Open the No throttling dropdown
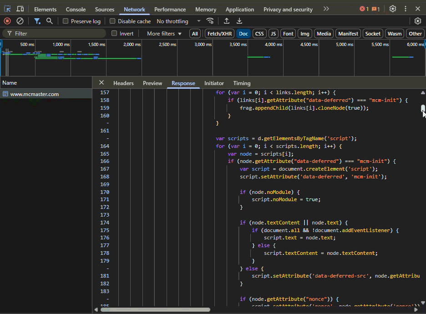Viewport: 426px width, 314px height. tap(178, 21)
